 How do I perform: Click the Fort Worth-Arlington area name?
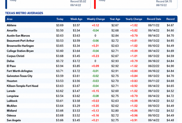tap(20, 71)
